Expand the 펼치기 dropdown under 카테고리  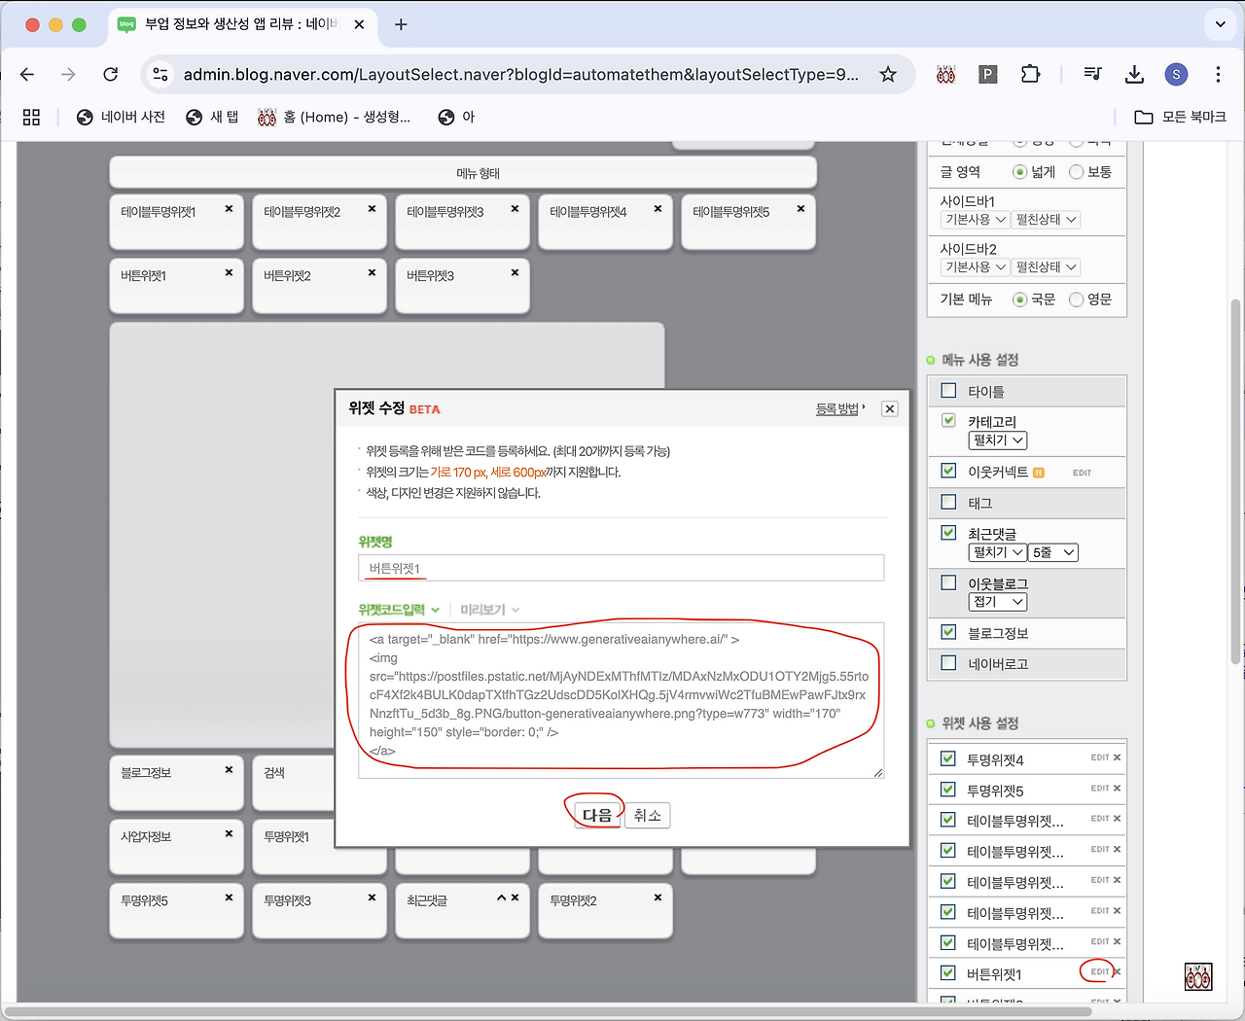[x=997, y=440]
